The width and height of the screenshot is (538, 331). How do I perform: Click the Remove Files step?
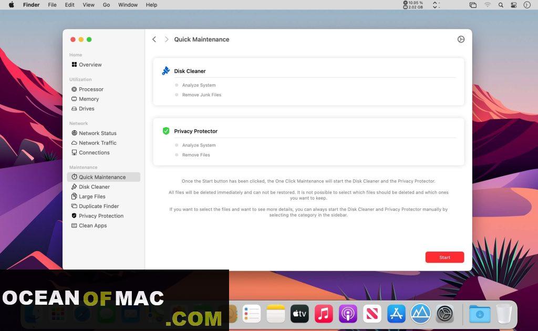pos(196,154)
